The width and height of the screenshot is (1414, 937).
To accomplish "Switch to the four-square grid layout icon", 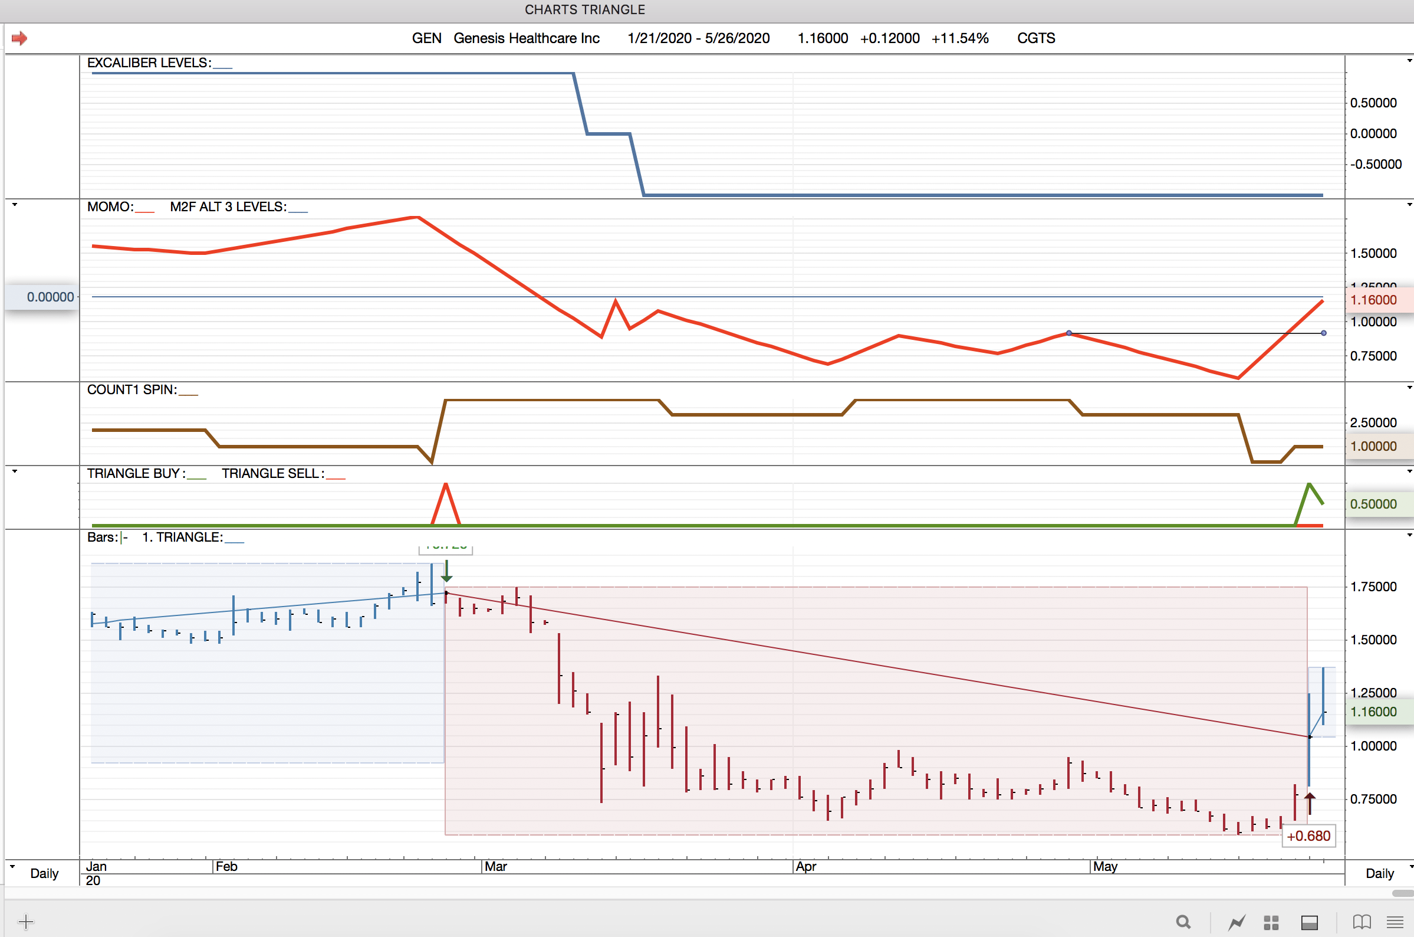I will [x=1271, y=922].
